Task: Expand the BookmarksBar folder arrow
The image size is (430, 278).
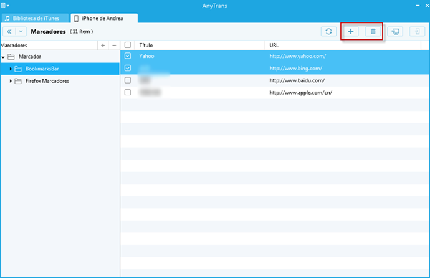Action: (11, 69)
